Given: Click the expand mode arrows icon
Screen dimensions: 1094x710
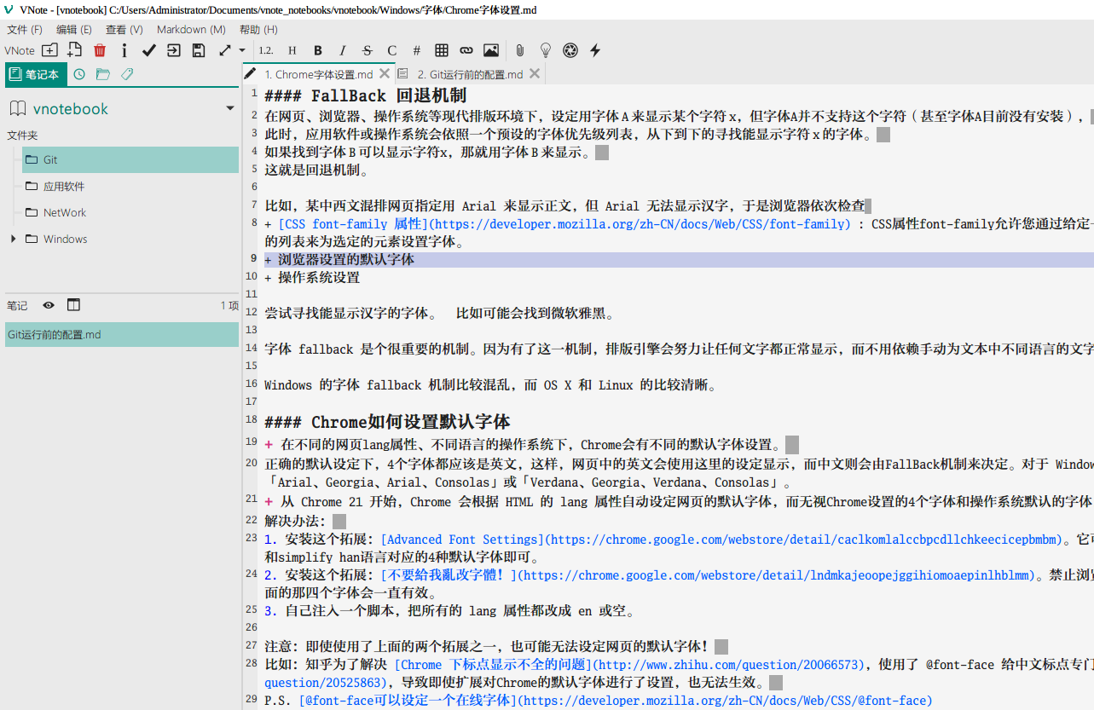Looking at the screenshot, I should pos(225,50).
